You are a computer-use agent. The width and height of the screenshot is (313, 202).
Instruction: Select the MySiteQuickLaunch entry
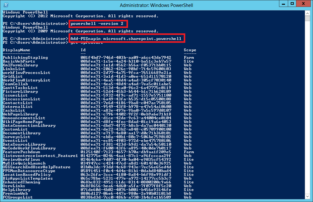point(24,163)
